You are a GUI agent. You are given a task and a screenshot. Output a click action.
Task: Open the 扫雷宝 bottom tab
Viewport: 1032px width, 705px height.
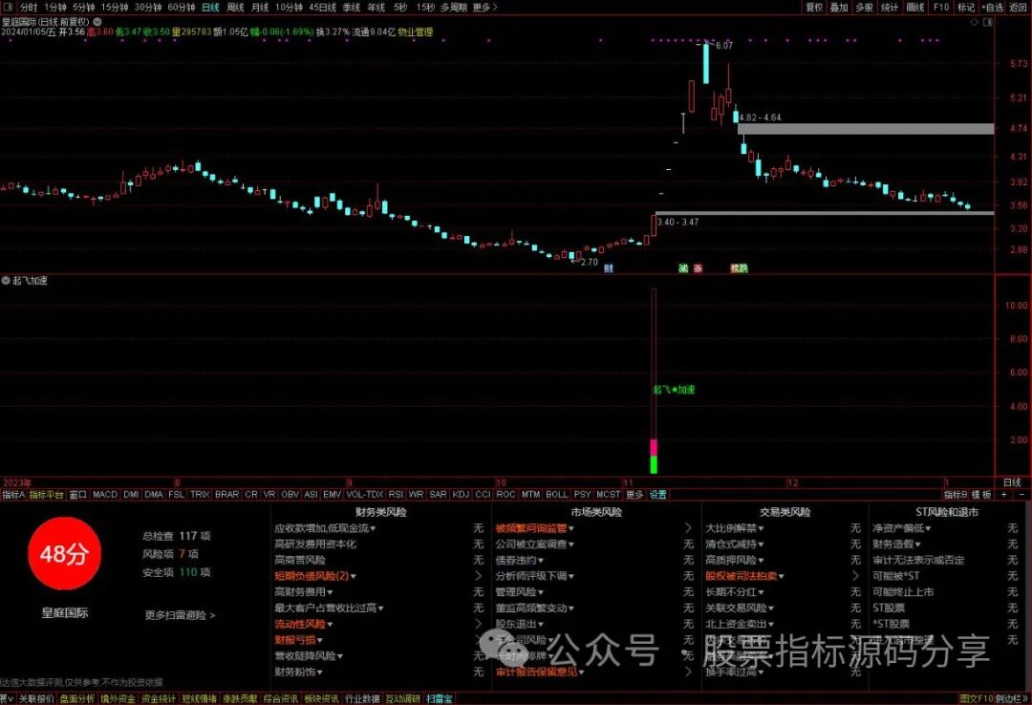point(440,699)
